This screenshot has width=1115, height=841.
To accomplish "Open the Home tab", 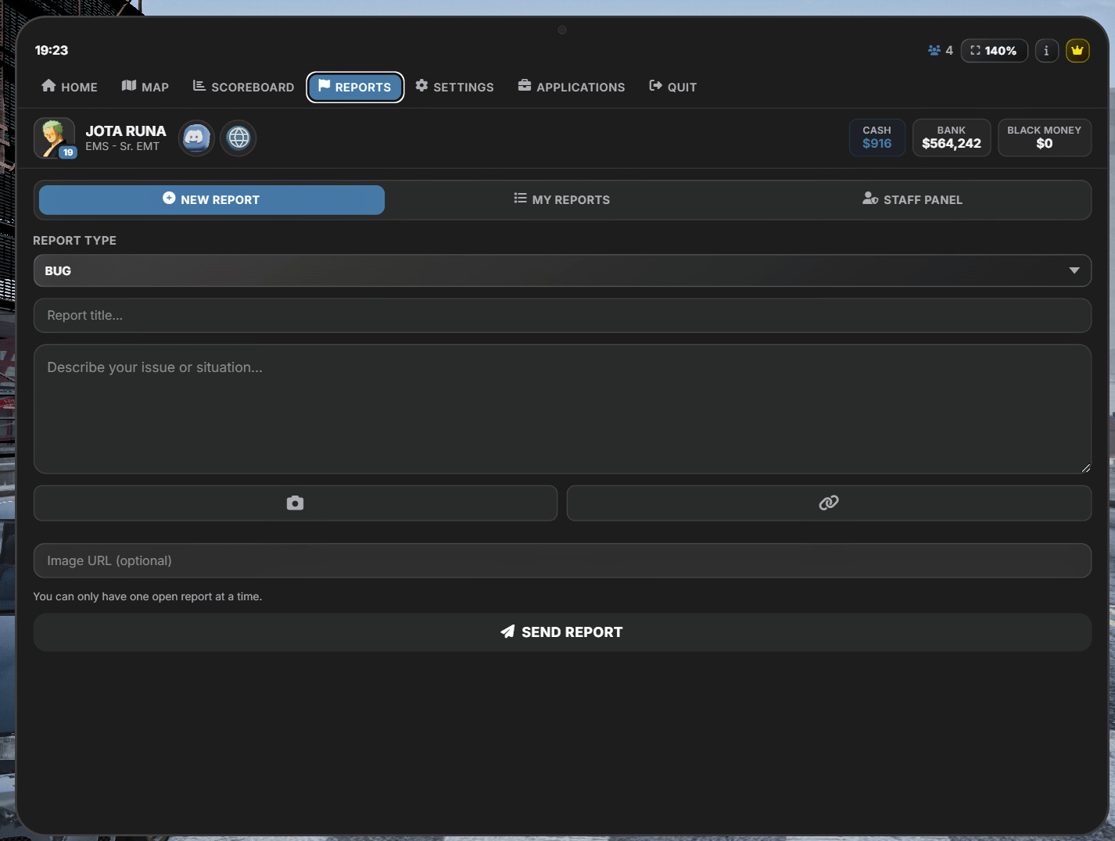I will click(x=70, y=87).
